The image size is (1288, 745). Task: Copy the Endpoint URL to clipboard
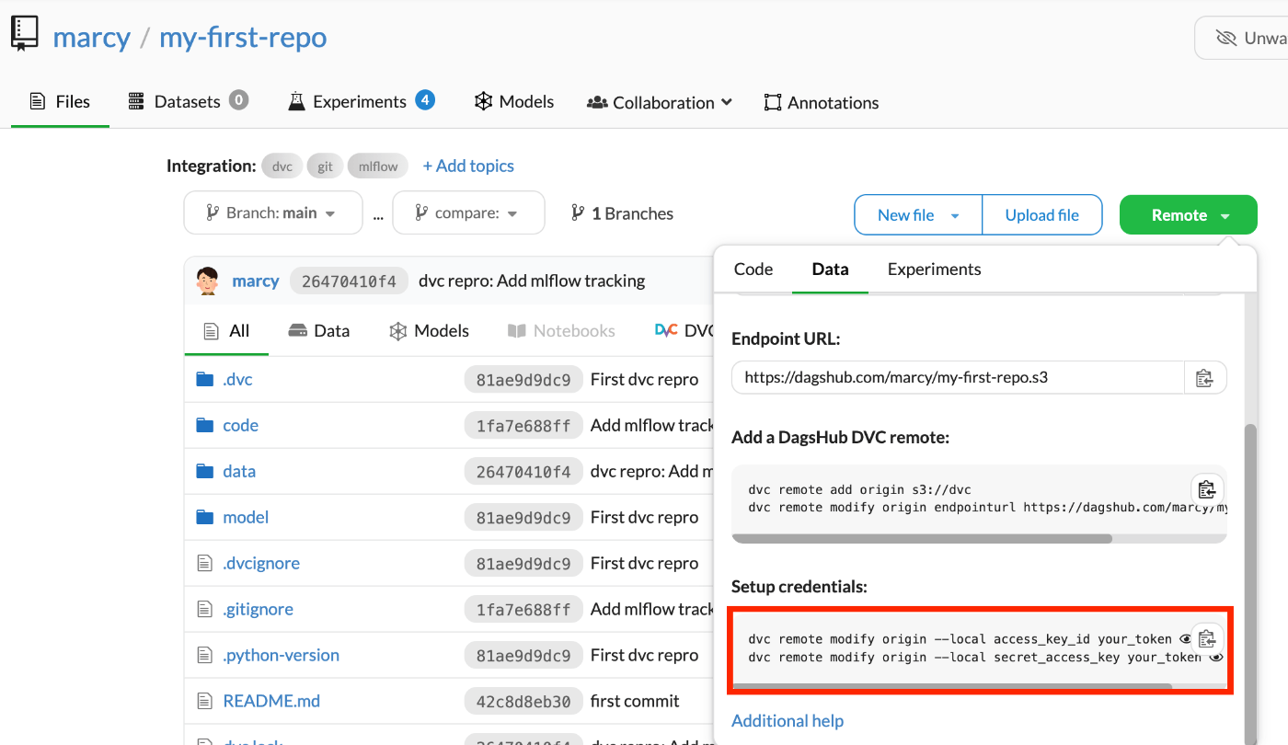coord(1204,378)
